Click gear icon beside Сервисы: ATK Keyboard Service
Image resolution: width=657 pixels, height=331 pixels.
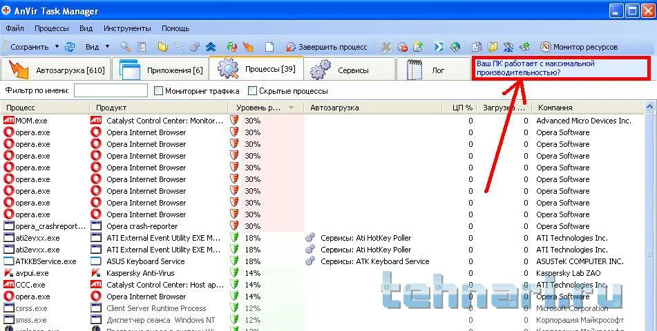click(x=310, y=261)
